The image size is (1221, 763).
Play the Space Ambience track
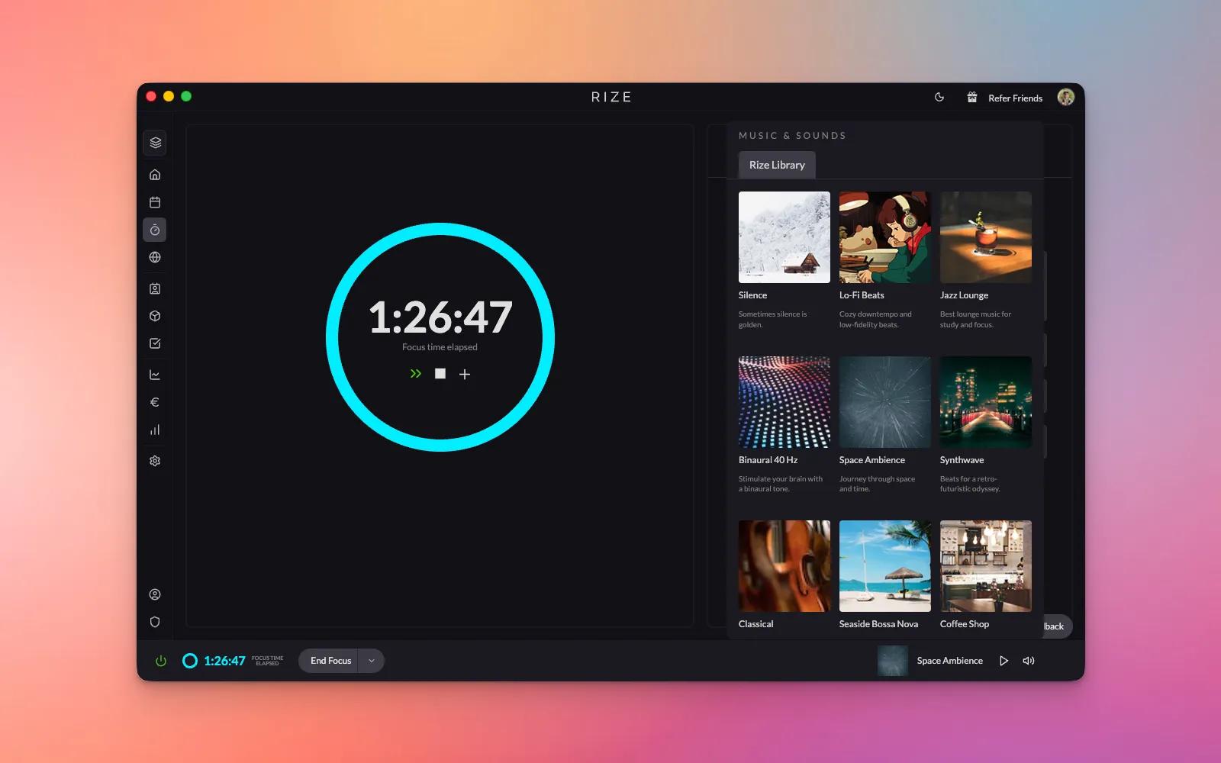click(1004, 661)
